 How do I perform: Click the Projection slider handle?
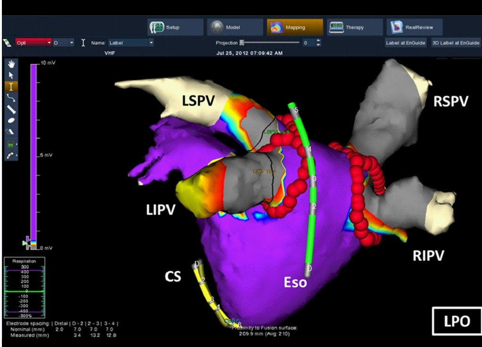click(x=242, y=42)
